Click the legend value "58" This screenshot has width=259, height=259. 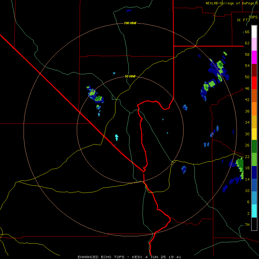point(247,54)
